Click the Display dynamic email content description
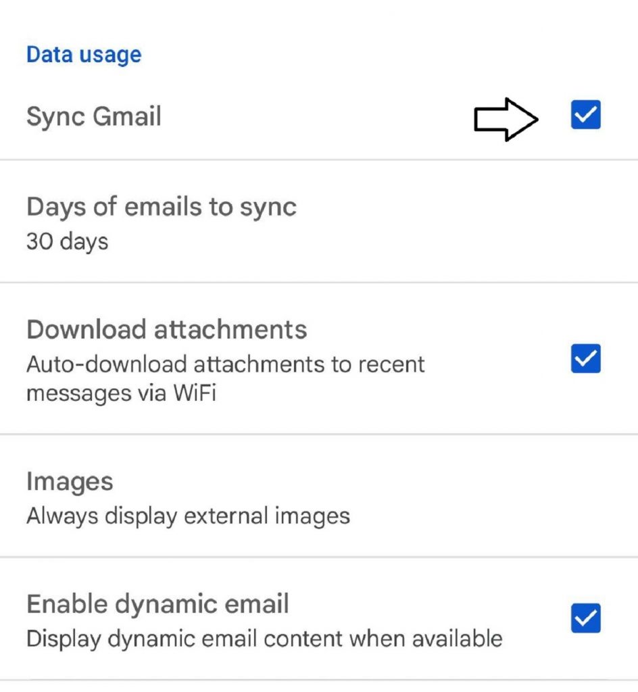The height and width of the screenshot is (692, 638). tap(264, 638)
